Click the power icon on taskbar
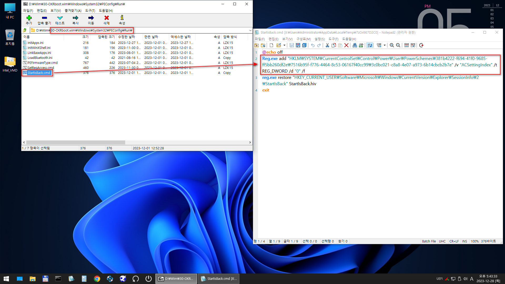Viewport: 505px width, 284px height. [x=149, y=278]
